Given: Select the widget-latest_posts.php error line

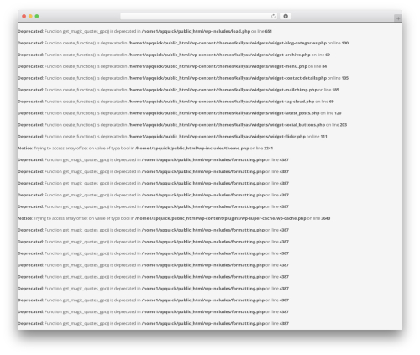Looking at the screenshot, I should click(180, 113).
